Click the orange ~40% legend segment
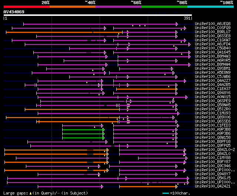237x196 pixels. [x=73, y=7]
